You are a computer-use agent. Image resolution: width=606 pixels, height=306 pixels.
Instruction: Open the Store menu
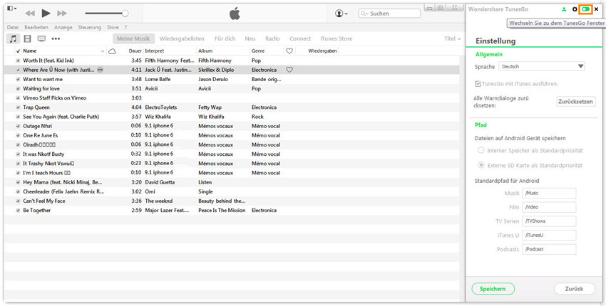tap(113, 27)
